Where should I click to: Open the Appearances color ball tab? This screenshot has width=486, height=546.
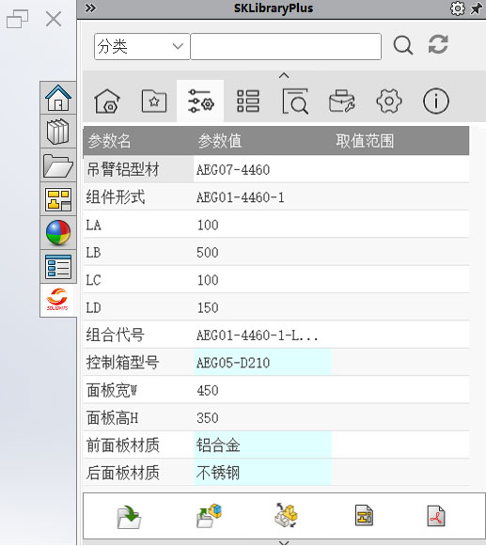58,233
